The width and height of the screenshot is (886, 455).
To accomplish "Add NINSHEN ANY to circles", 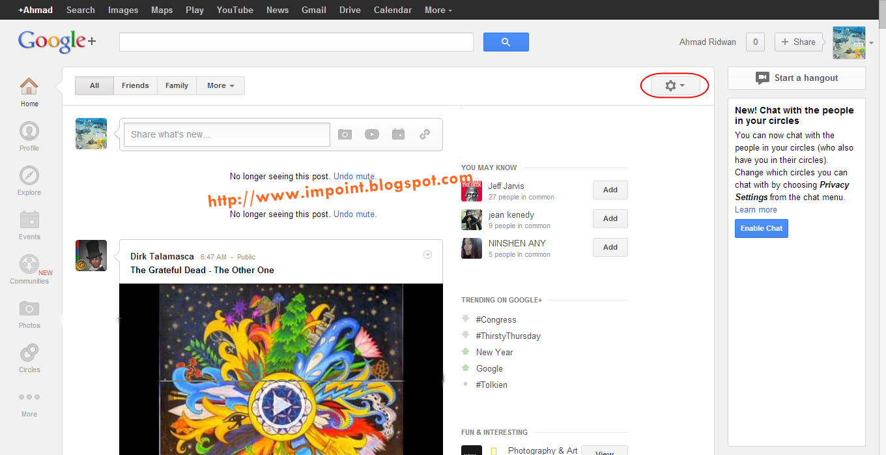I will pos(610,247).
